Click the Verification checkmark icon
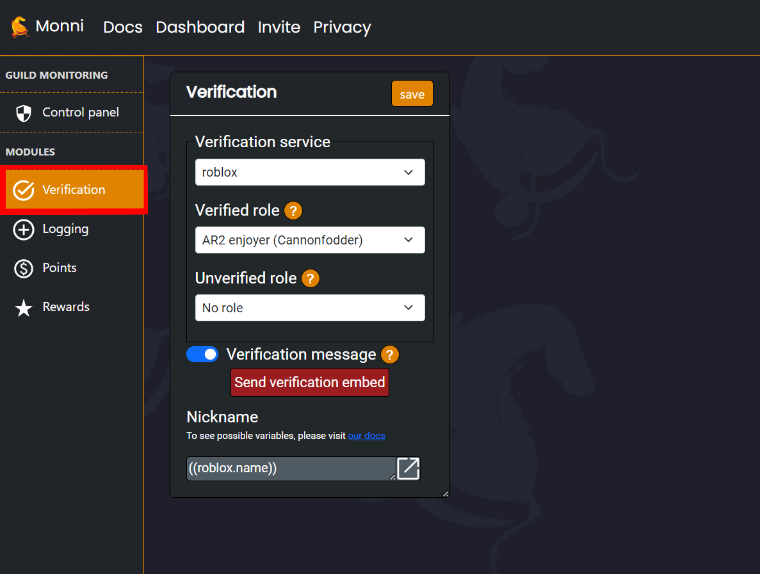The width and height of the screenshot is (760, 574). [24, 189]
